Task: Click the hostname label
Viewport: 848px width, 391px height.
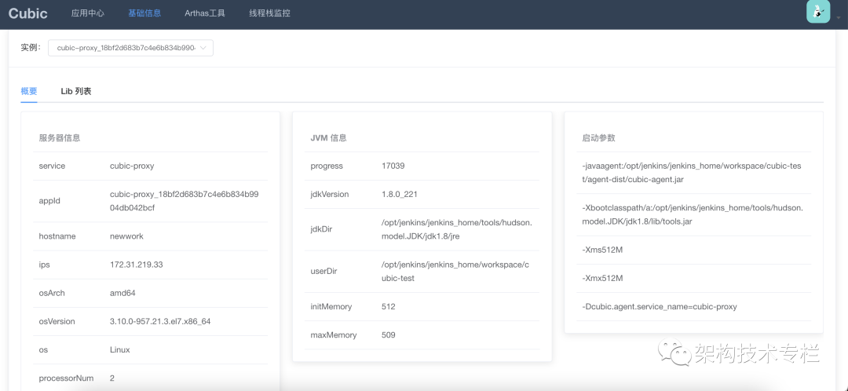Action: (57, 236)
